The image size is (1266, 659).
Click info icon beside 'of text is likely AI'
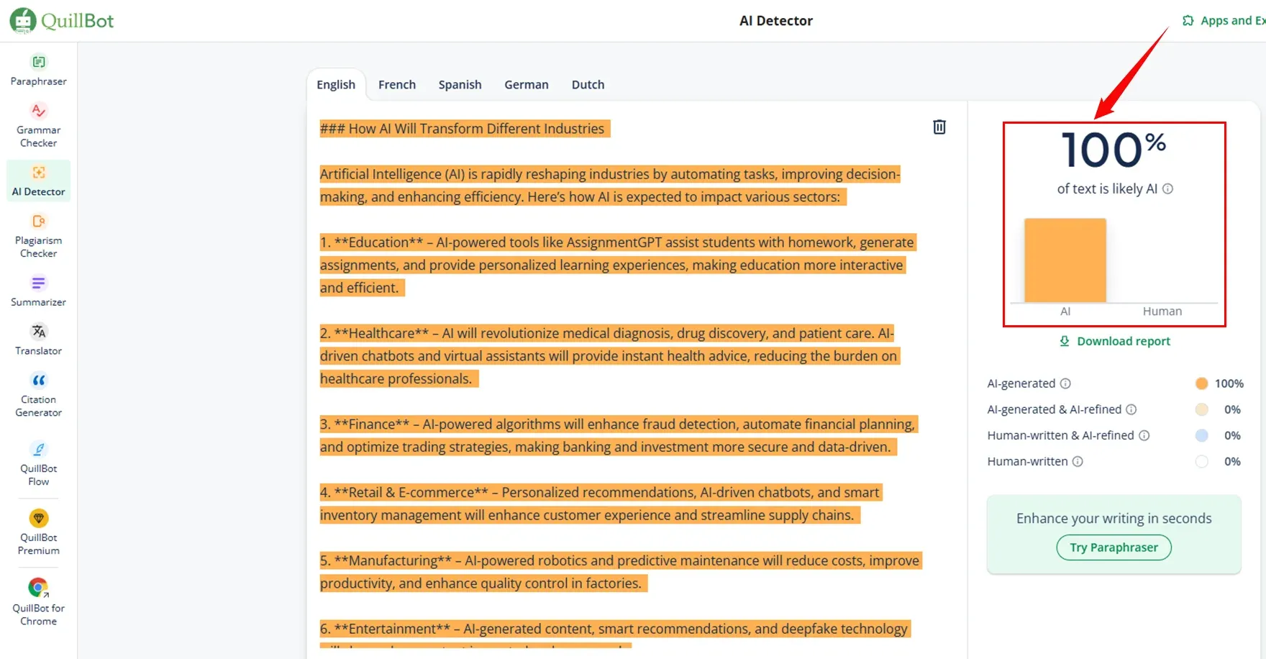click(1168, 189)
